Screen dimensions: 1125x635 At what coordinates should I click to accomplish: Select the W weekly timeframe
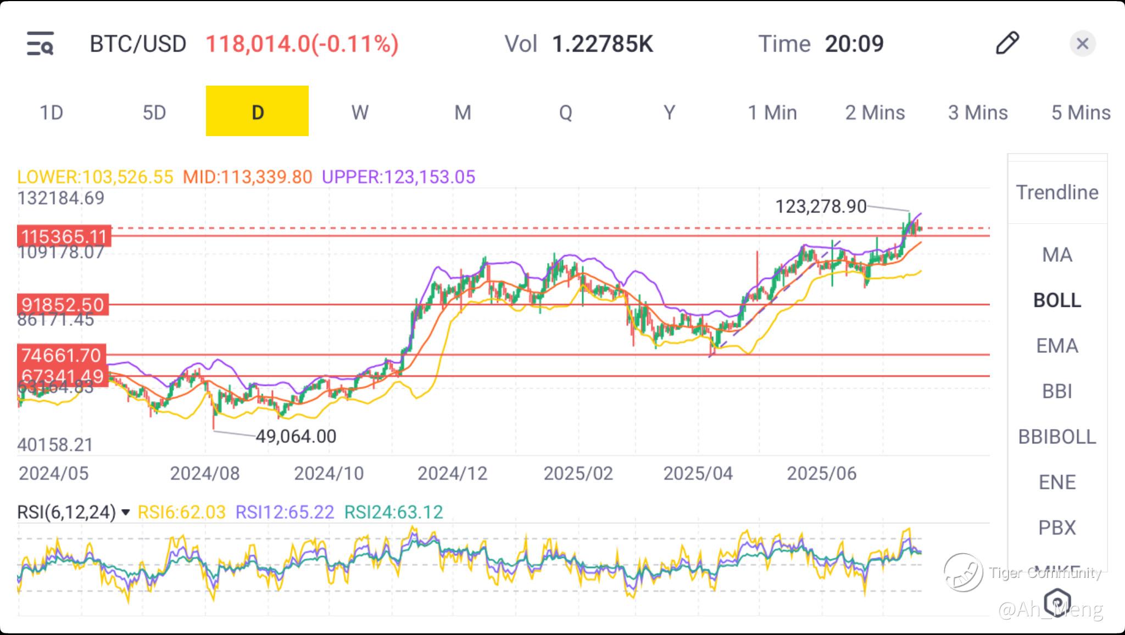point(360,113)
